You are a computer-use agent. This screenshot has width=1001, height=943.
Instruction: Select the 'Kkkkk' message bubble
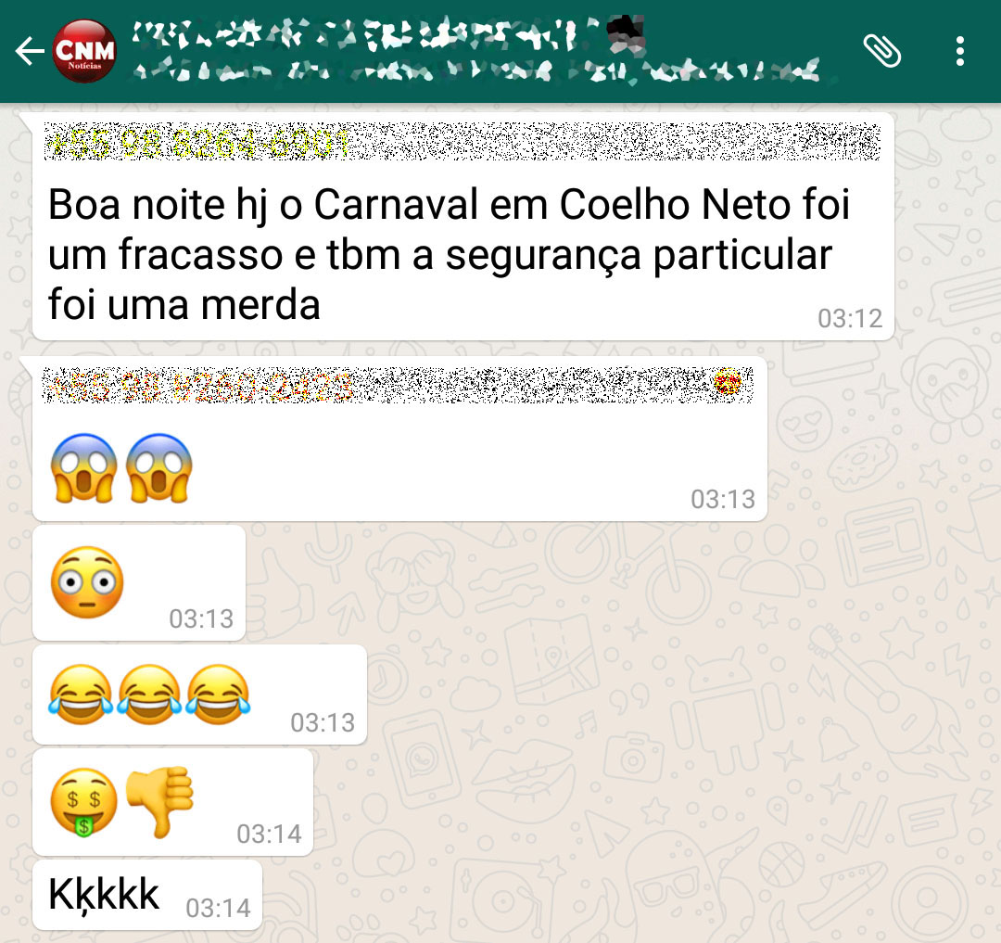147,895
